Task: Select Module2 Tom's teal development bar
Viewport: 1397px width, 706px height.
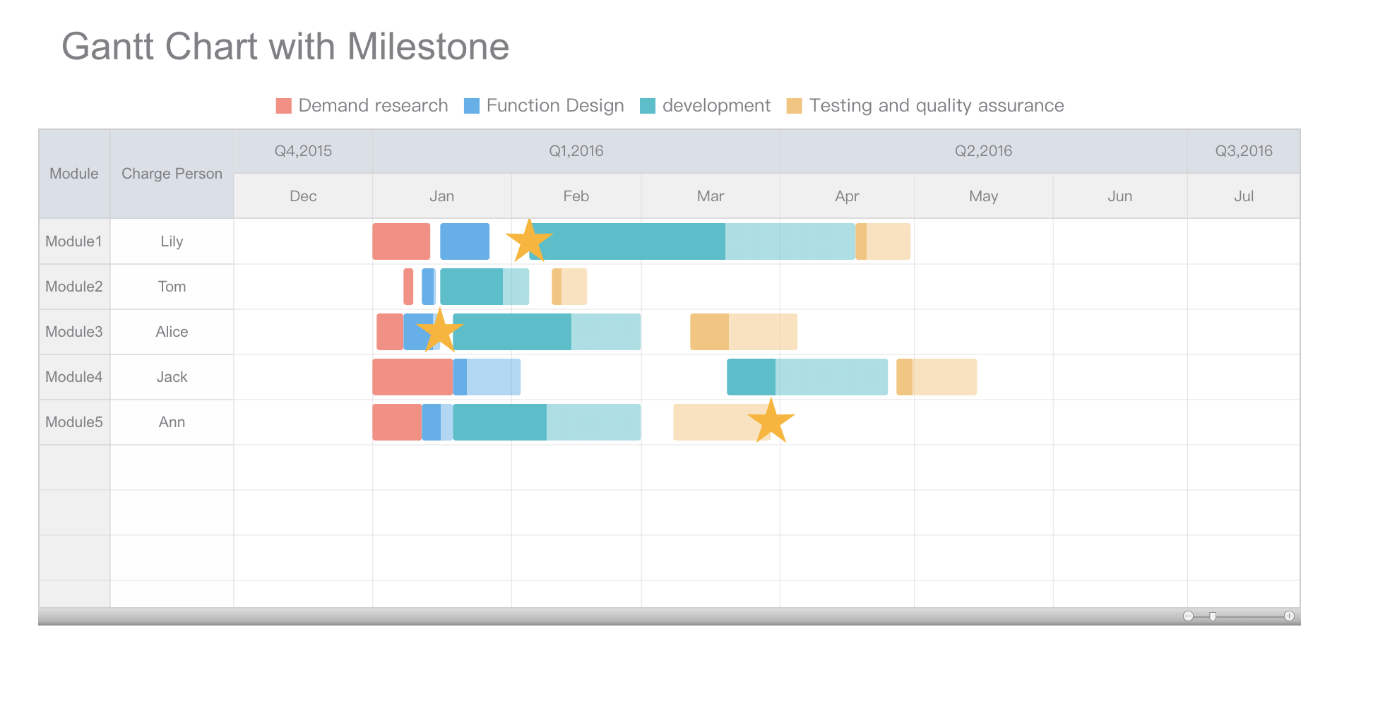Action: click(x=485, y=287)
